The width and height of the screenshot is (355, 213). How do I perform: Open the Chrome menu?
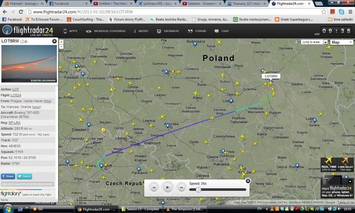[x=350, y=12]
